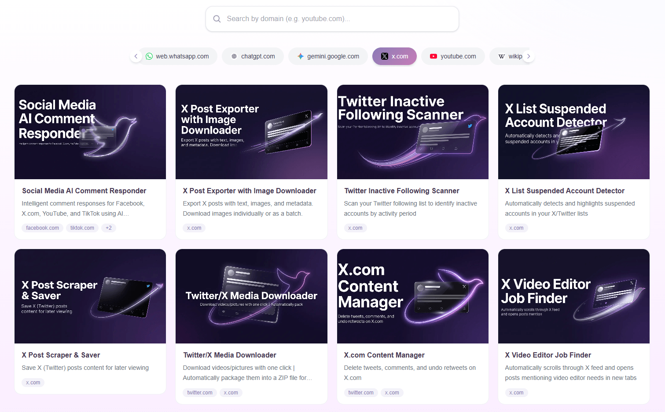665x412 pixels.
Task: Click the Twitter Inactive Following Scanner title
Action: pos(402,191)
